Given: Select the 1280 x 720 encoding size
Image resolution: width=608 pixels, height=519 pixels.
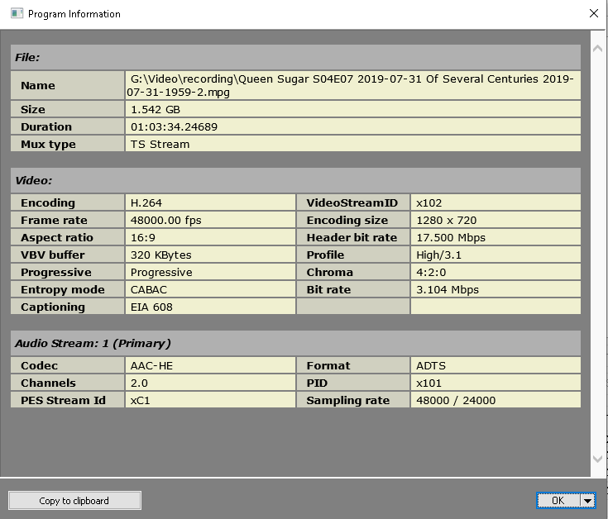Looking at the screenshot, I should [446, 220].
